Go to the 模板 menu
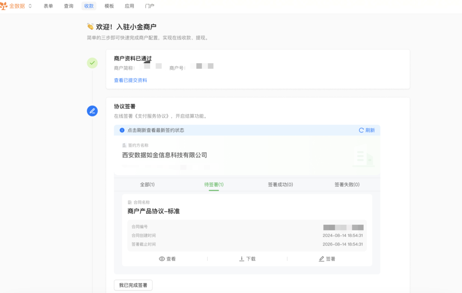The height and width of the screenshot is (293, 462). coord(109,6)
